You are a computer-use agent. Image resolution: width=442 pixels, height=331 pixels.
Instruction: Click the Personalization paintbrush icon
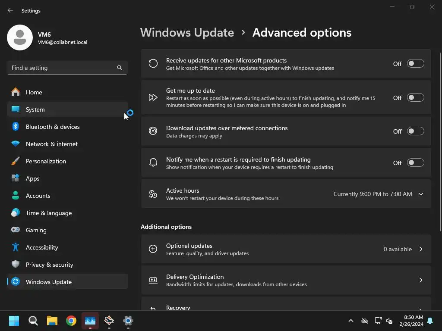point(16,161)
